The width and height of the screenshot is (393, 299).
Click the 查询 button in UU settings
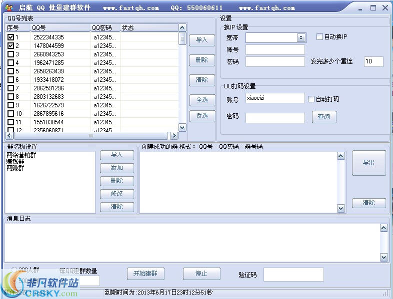point(324,117)
